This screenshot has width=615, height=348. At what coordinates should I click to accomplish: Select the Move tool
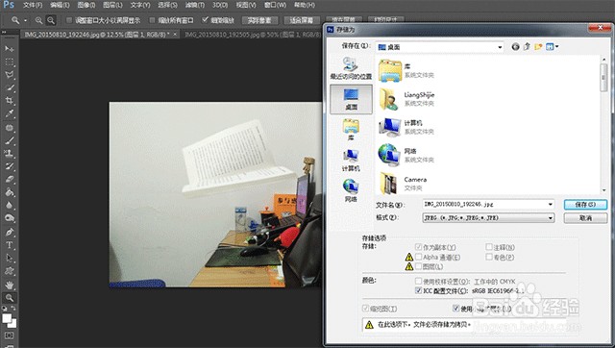pos(9,49)
